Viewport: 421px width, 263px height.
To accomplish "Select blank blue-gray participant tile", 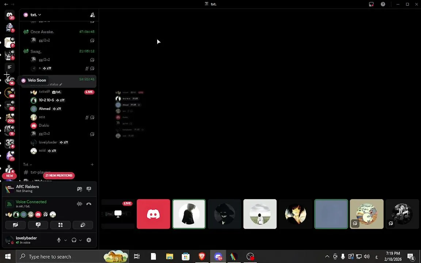I will coord(331,214).
